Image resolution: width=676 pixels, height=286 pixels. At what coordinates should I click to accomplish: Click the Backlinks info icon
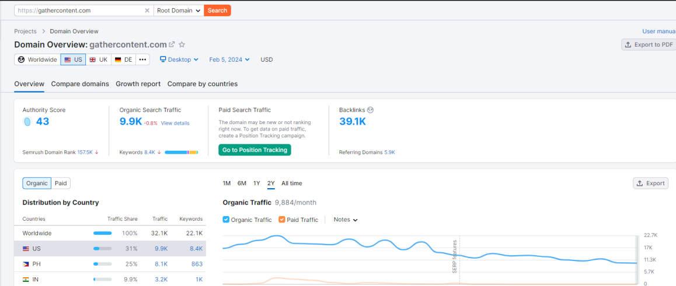370,110
